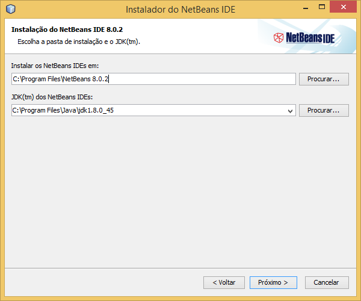Click the heading 'Instalação do NetBeans IDE 8.0.2'

click(x=67, y=29)
